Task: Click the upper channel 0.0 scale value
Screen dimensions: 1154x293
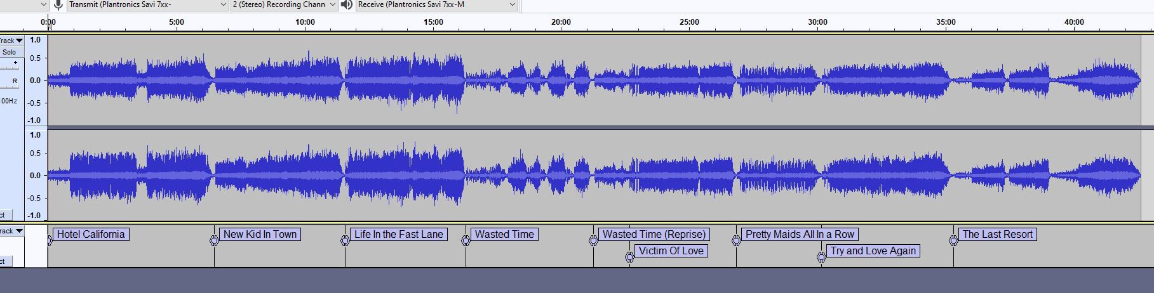Action: click(x=35, y=81)
